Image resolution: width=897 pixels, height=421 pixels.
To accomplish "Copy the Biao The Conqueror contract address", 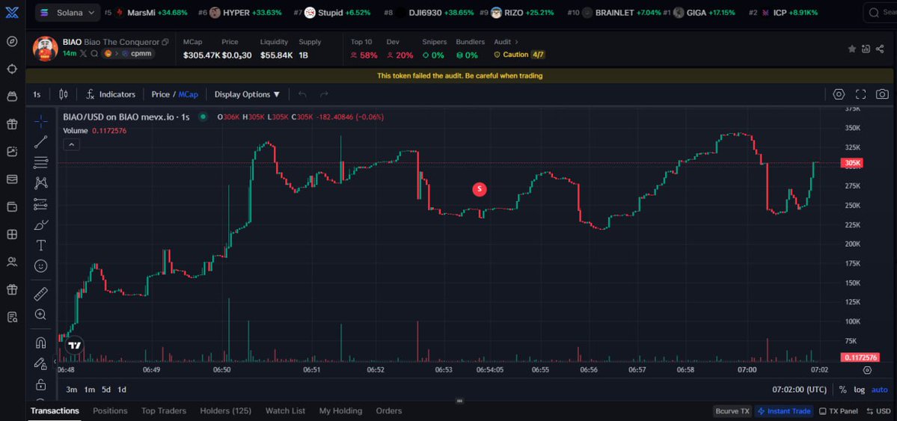I will (165, 43).
